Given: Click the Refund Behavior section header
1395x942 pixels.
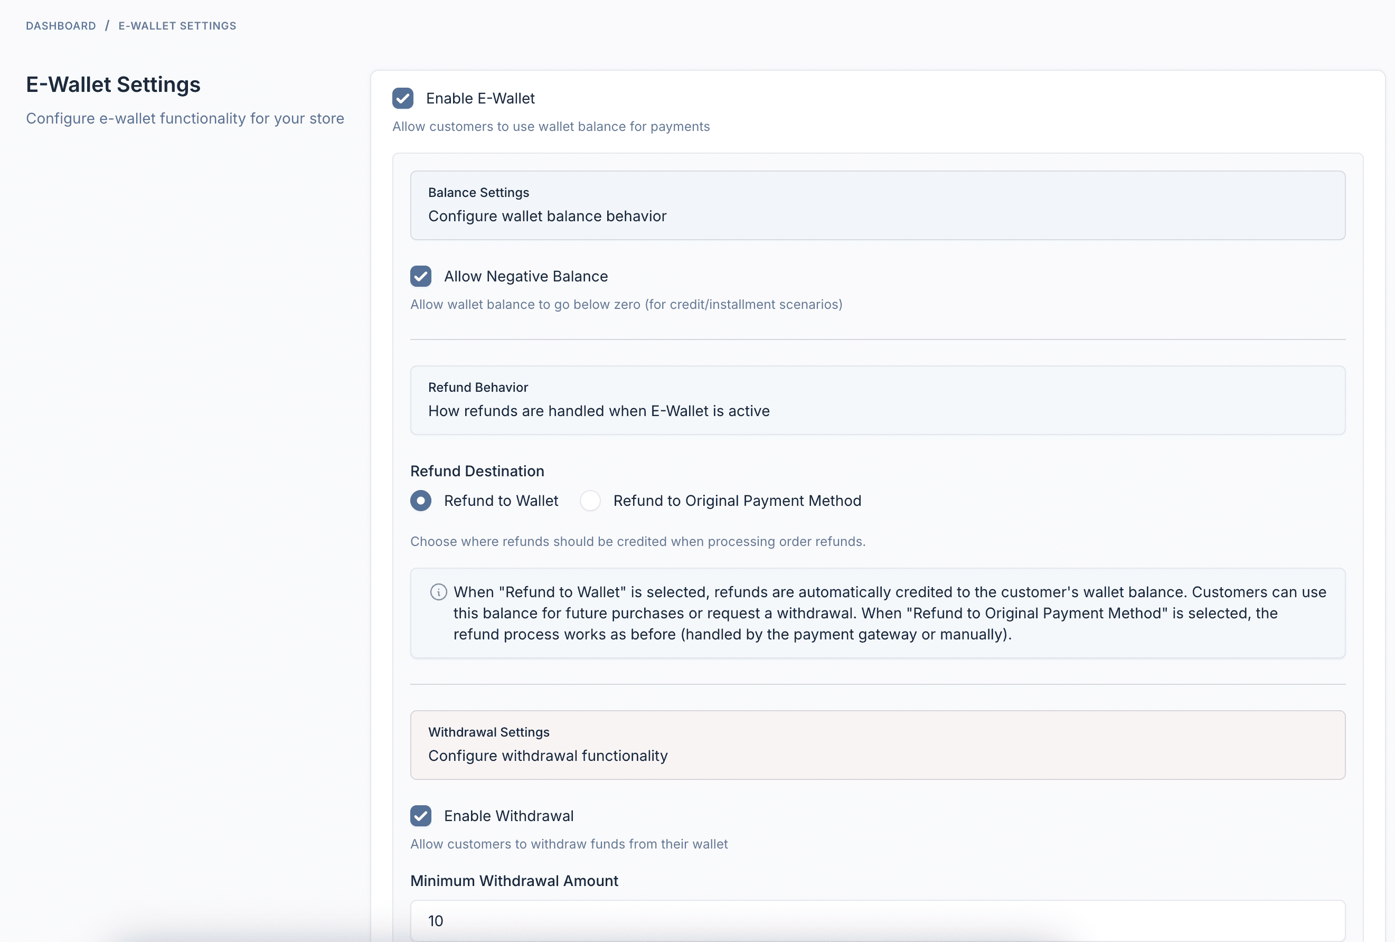Looking at the screenshot, I should point(478,387).
